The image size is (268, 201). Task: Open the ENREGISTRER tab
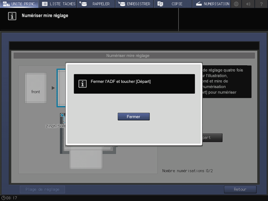pyautogui.click(x=135, y=4)
